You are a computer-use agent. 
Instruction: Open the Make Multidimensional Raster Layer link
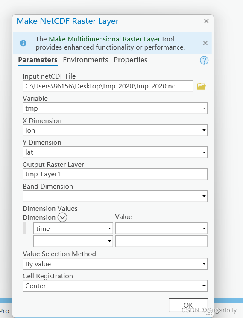coord(105,39)
